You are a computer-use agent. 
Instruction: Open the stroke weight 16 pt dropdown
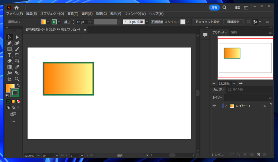(90, 22)
